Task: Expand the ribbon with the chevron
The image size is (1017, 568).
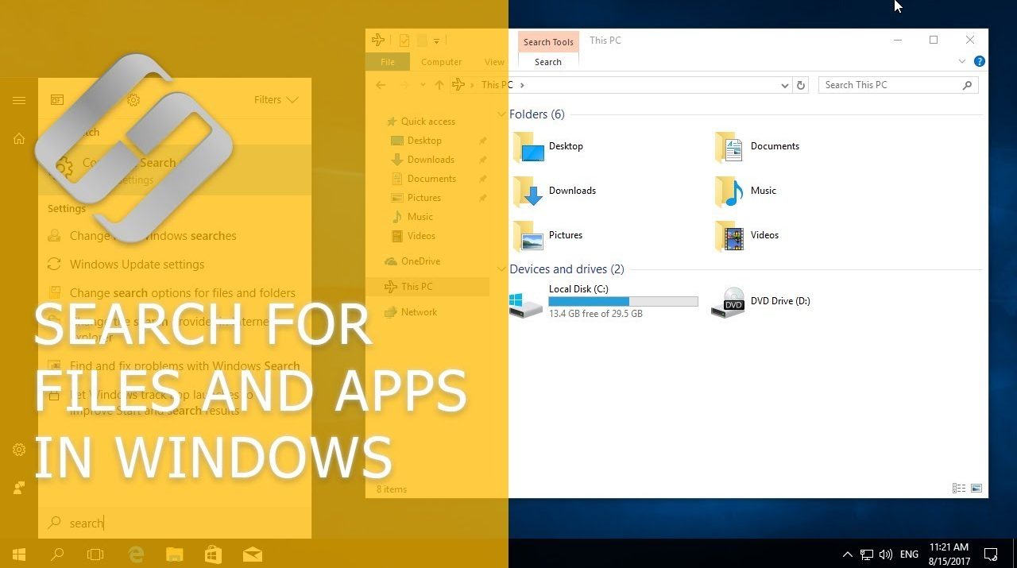Action: 962,61
